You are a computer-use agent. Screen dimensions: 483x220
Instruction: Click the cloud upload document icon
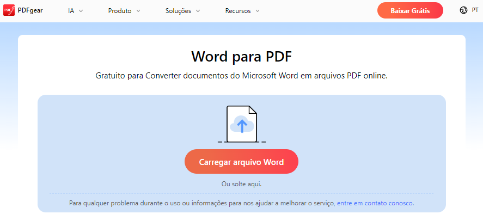242,124
